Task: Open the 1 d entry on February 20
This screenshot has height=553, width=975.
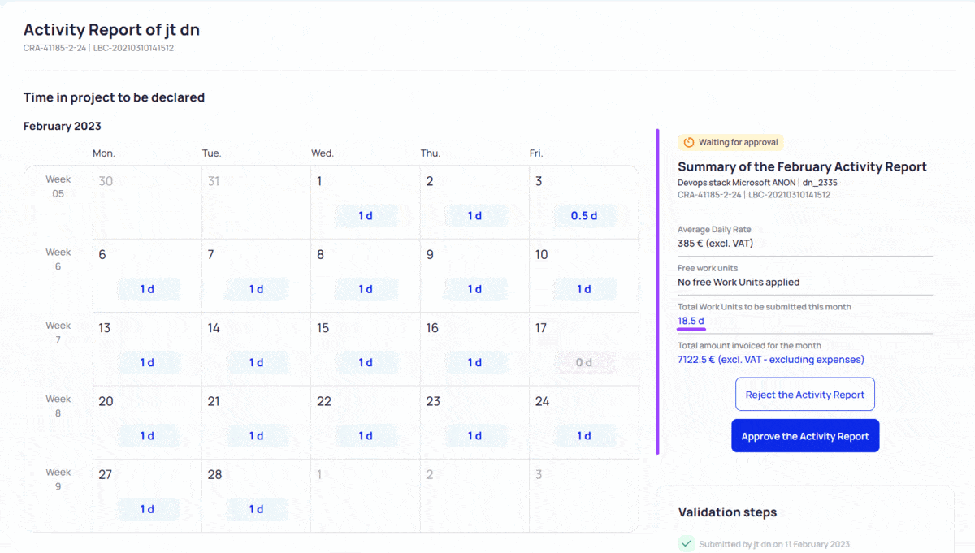Action: (x=147, y=436)
